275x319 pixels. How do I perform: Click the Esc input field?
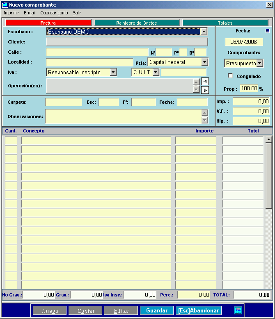click(x=109, y=102)
